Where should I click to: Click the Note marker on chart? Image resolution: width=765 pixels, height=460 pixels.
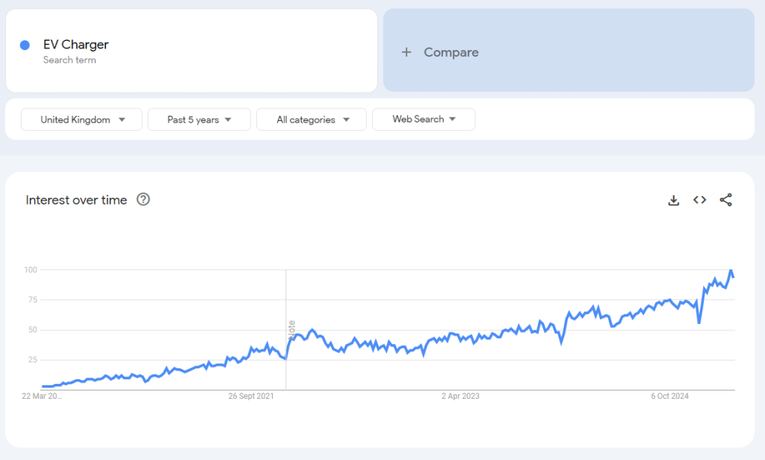coord(292,329)
